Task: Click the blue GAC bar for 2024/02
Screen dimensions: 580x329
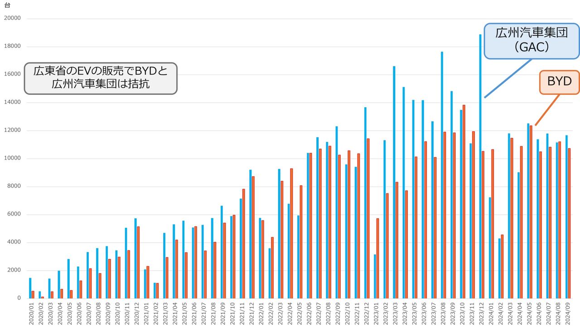Action: point(499,268)
